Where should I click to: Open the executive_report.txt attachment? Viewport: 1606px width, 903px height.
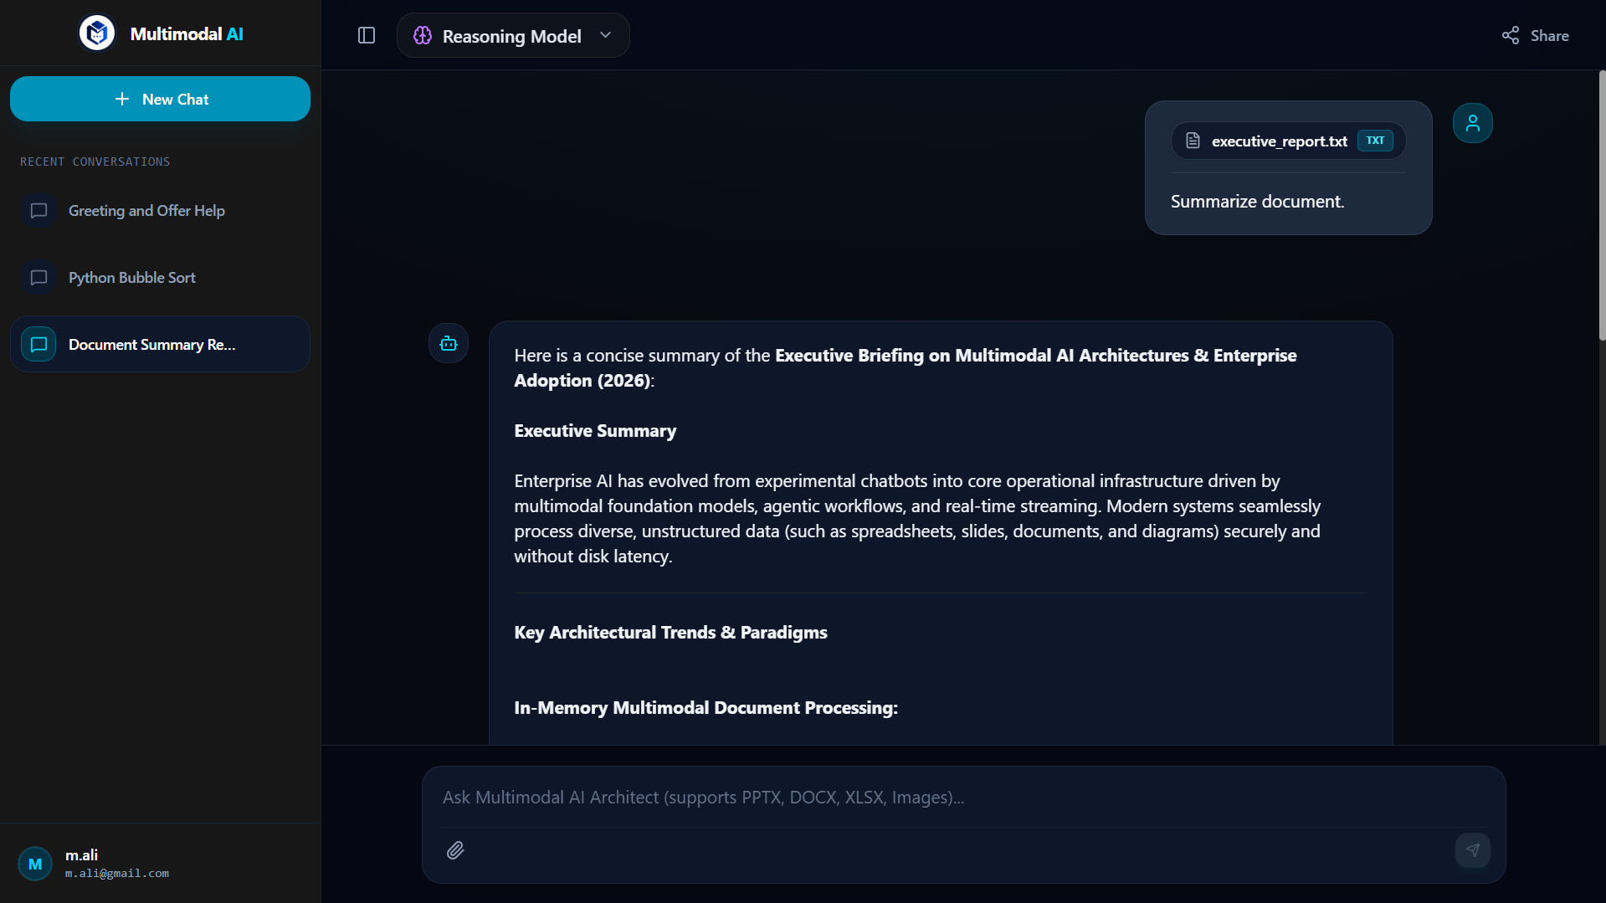click(x=1288, y=141)
